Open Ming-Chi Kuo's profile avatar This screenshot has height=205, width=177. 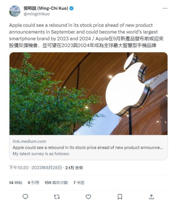15,11
